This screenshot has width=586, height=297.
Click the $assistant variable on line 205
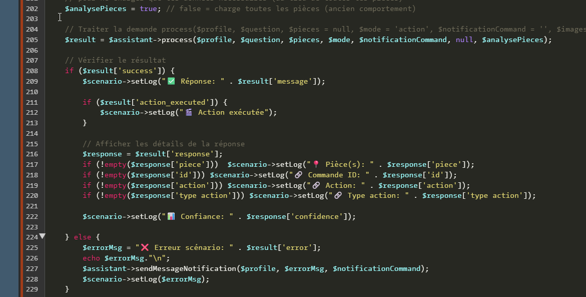[131, 40]
